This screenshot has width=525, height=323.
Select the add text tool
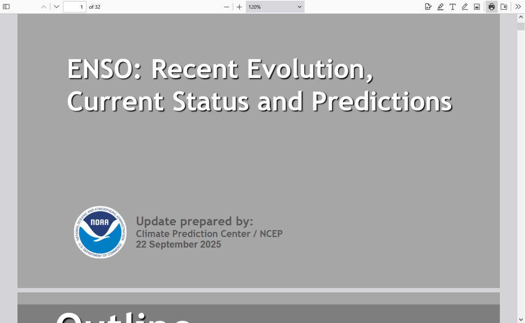coord(452,7)
